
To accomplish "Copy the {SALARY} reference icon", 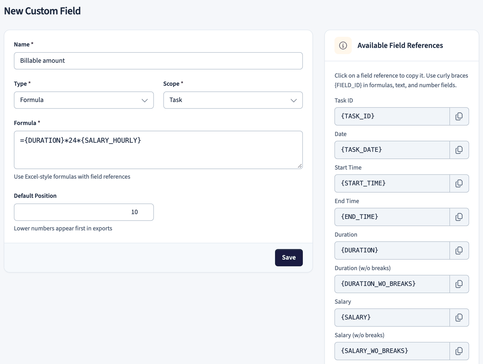I will click(x=459, y=318).
